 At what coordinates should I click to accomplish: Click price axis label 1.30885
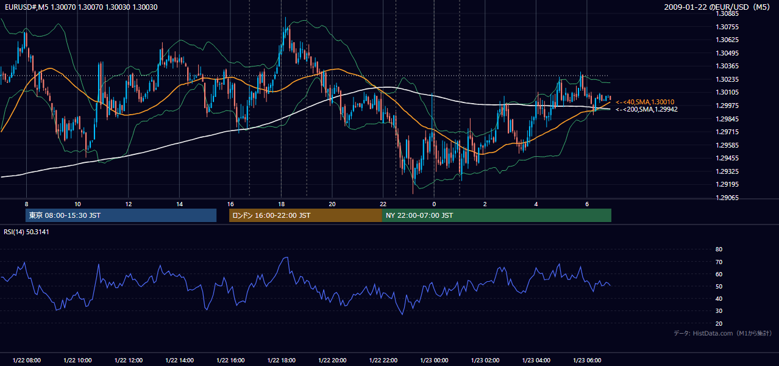coord(728,13)
